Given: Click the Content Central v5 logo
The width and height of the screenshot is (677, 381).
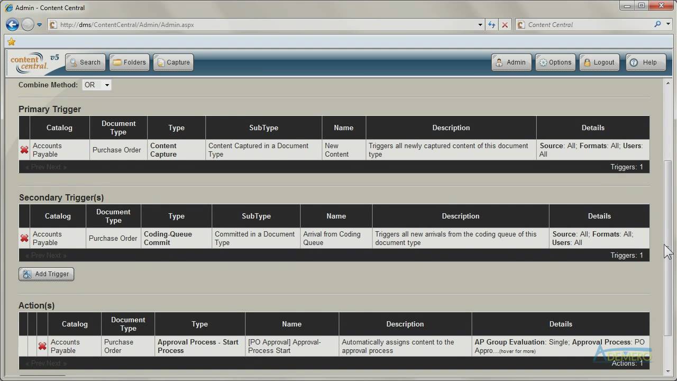Looking at the screenshot, I should click(x=35, y=62).
